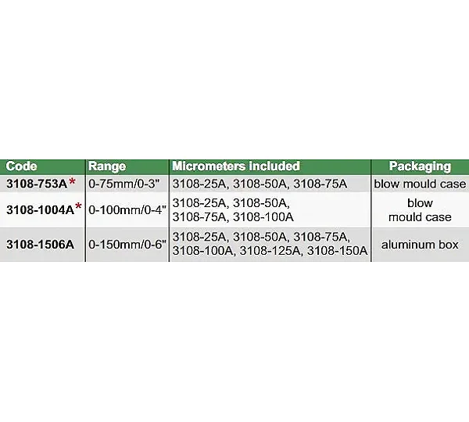
Task: Click 3108-125A in the micrometers list
Action: pos(270,251)
